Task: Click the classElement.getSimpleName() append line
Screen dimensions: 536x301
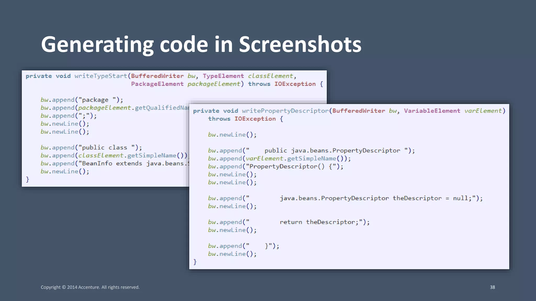Action: [x=115, y=156]
